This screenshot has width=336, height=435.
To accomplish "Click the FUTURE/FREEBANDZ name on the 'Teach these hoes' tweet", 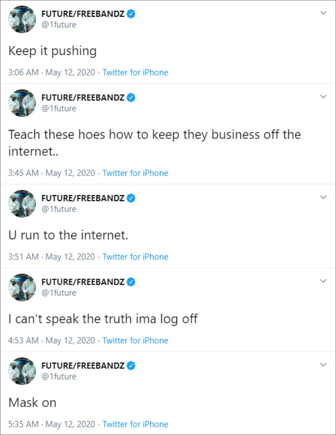I will pos(83,98).
